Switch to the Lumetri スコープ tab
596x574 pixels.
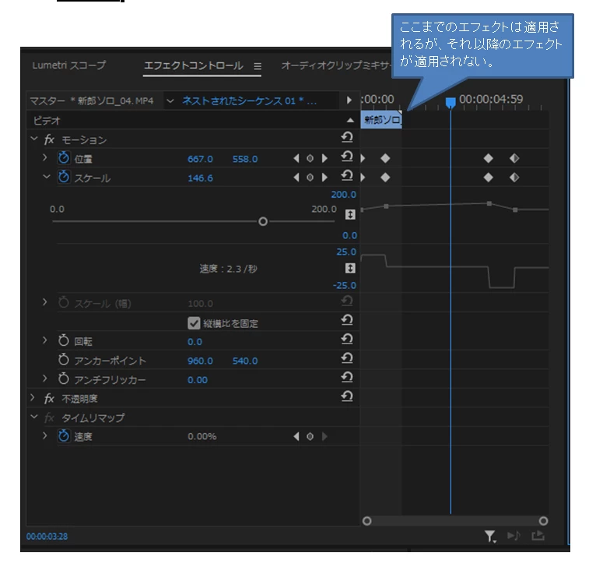[x=68, y=65]
